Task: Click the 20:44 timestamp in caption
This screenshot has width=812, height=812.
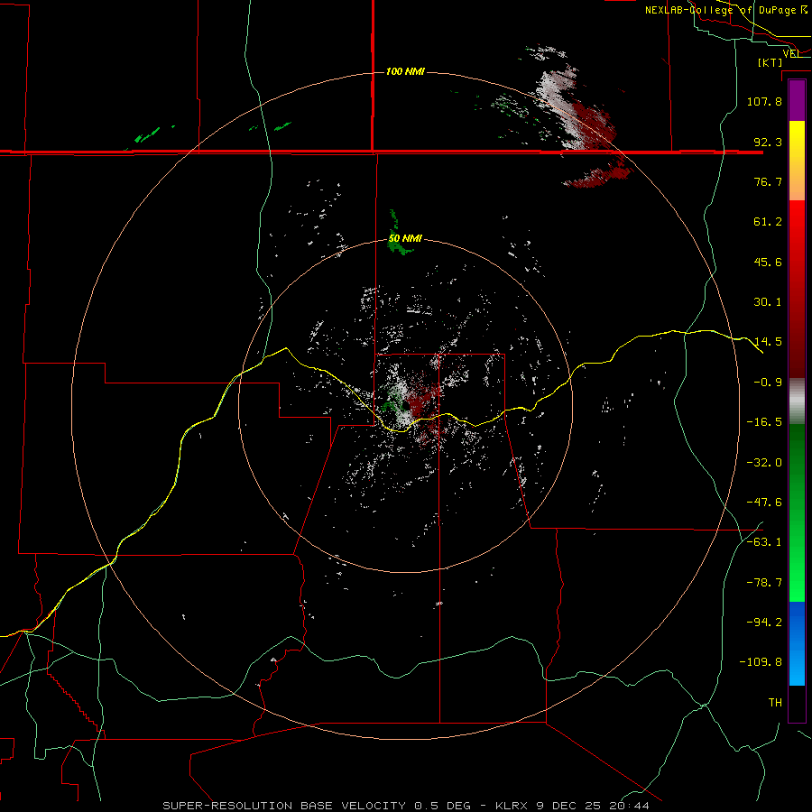Action: click(x=628, y=806)
